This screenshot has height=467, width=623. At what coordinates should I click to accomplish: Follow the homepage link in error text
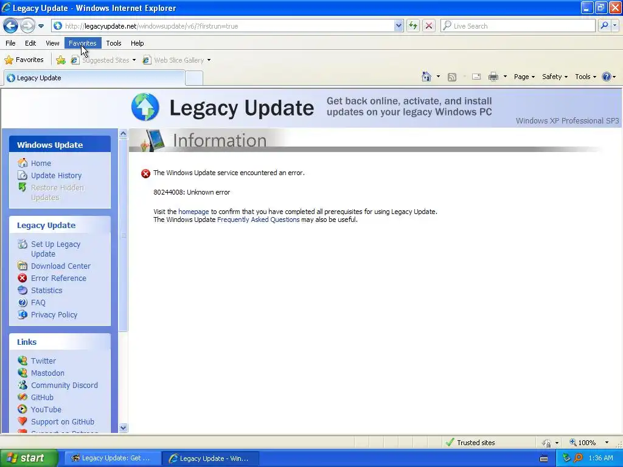coord(193,212)
